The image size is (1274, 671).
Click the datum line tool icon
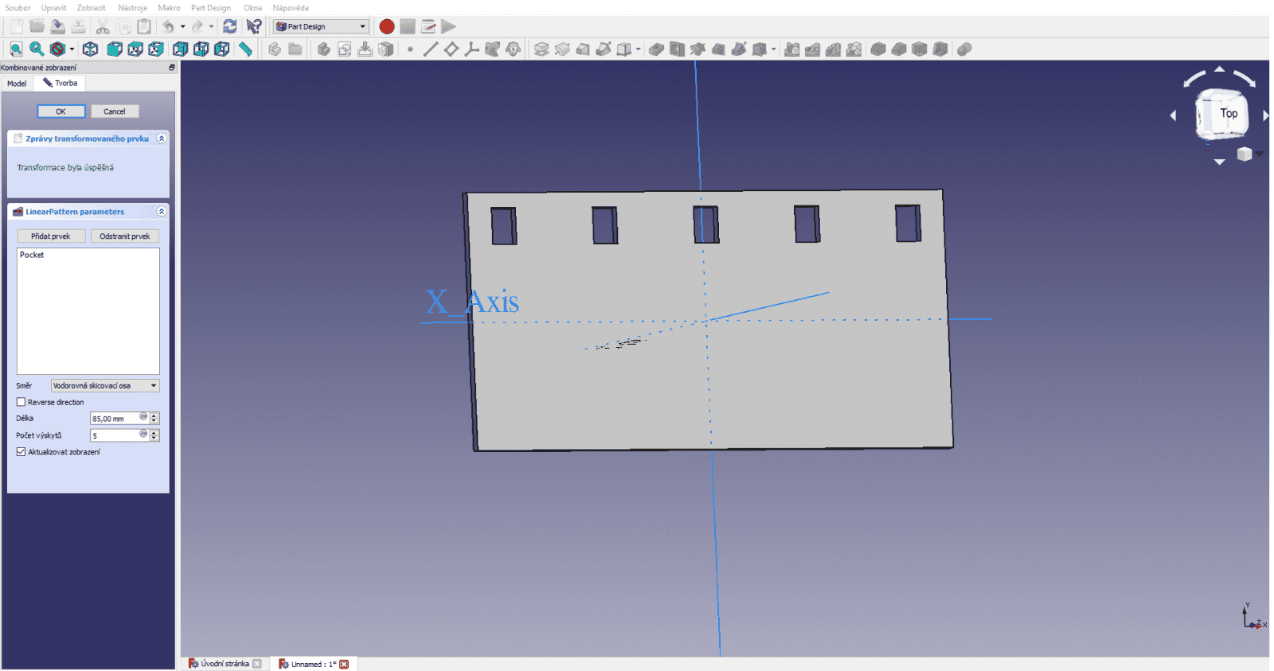pyautogui.click(x=430, y=49)
